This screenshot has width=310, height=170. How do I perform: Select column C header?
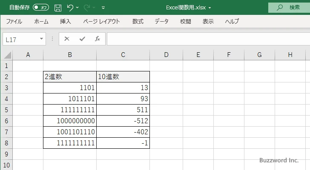point(123,55)
